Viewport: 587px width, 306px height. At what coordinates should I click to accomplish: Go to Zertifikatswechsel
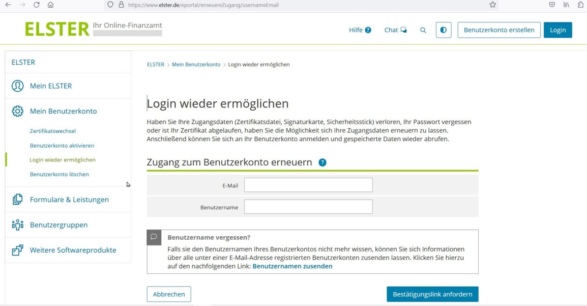click(x=53, y=131)
